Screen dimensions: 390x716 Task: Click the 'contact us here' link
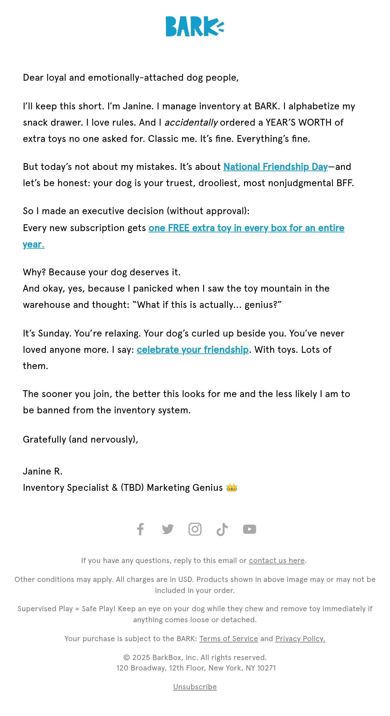point(277,560)
